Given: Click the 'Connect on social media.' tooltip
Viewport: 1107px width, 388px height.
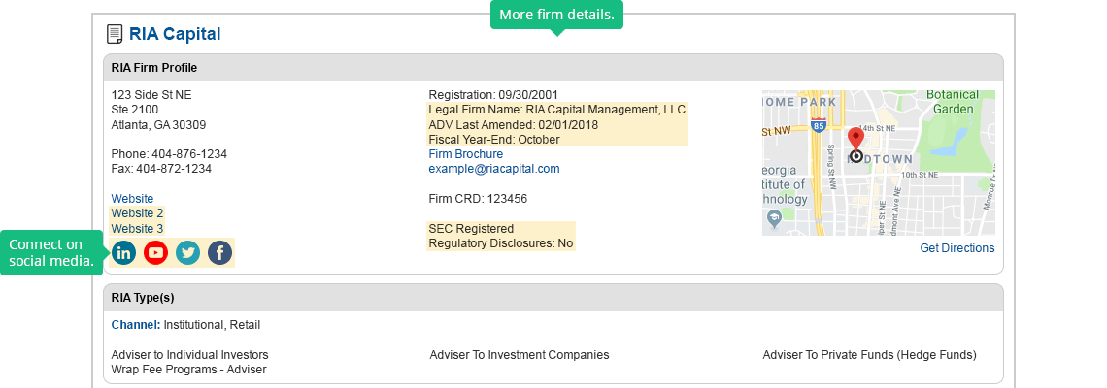Looking at the screenshot, I should [x=50, y=252].
